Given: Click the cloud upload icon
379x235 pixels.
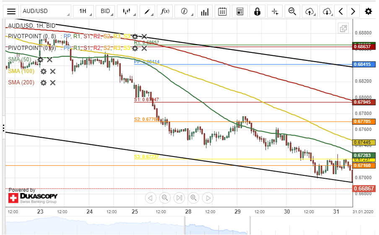Looking at the screenshot, I should coord(310,11).
